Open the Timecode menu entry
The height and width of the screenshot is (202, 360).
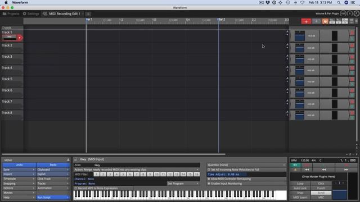(19, 179)
